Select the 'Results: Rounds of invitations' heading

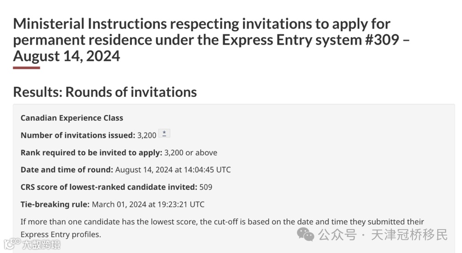(x=105, y=92)
